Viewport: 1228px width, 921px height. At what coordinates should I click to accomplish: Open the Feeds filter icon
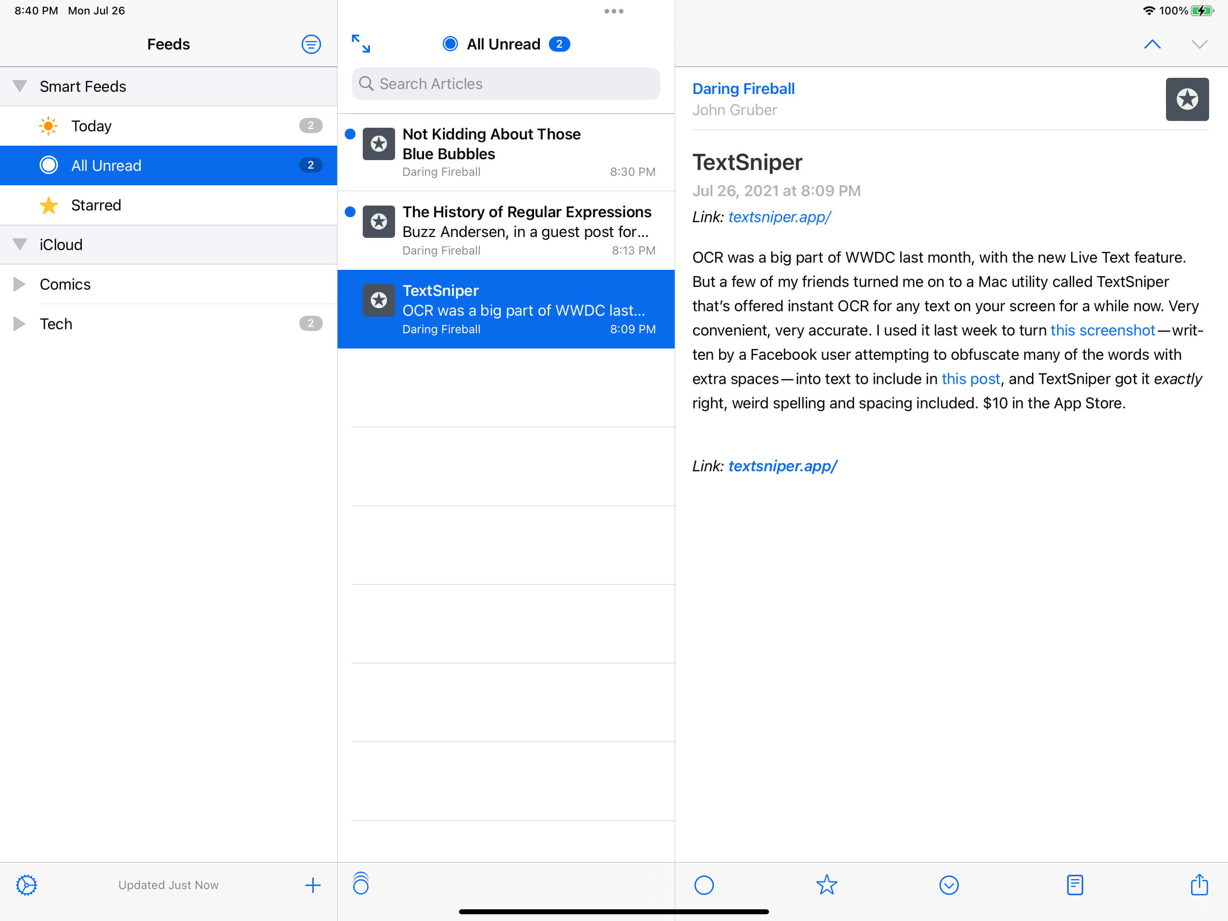pyautogui.click(x=311, y=44)
